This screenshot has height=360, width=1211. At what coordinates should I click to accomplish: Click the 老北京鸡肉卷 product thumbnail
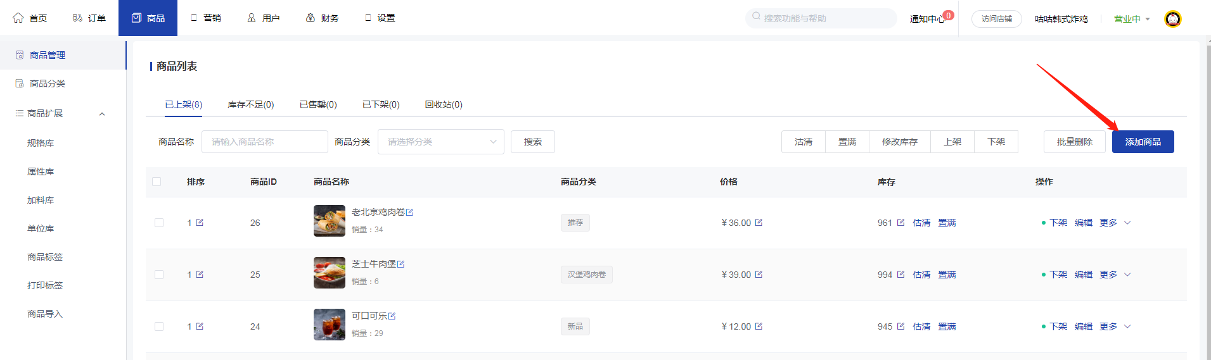[x=330, y=221]
